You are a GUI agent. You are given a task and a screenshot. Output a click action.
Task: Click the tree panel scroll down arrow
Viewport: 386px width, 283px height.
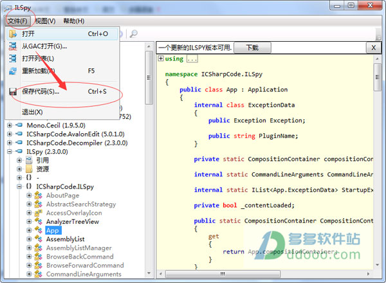[x=149, y=273]
